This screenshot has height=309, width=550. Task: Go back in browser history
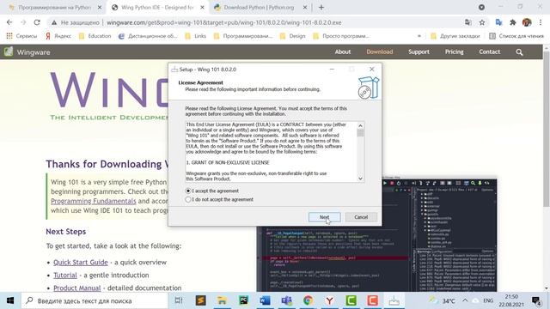[9, 22]
